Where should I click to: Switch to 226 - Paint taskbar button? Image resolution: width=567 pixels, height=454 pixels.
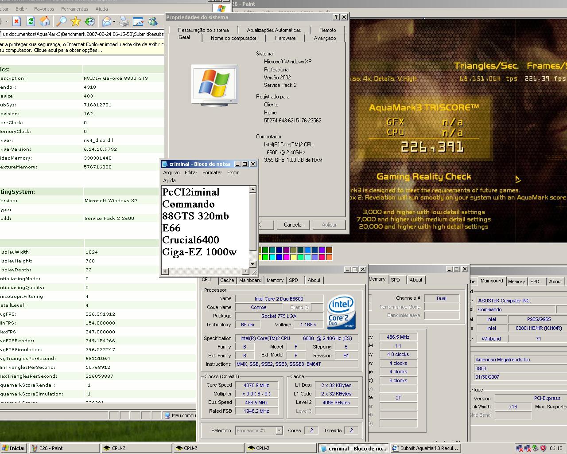coord(65,448)
